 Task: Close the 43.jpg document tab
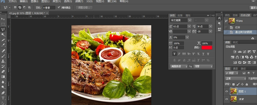(47, 13)
